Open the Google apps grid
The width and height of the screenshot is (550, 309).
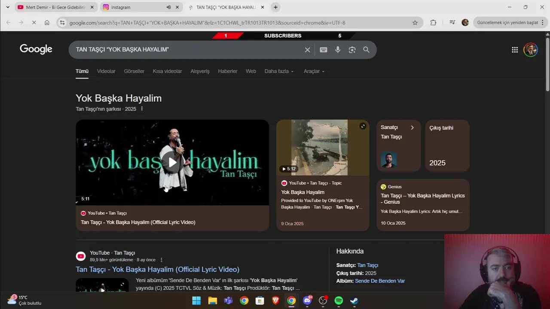515,50
